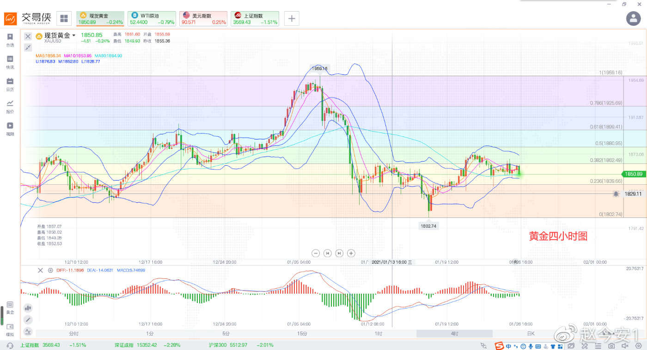Take a screenshot with the camera icon
The width and height of the screenshot is (647, 350).
point(611,345)
